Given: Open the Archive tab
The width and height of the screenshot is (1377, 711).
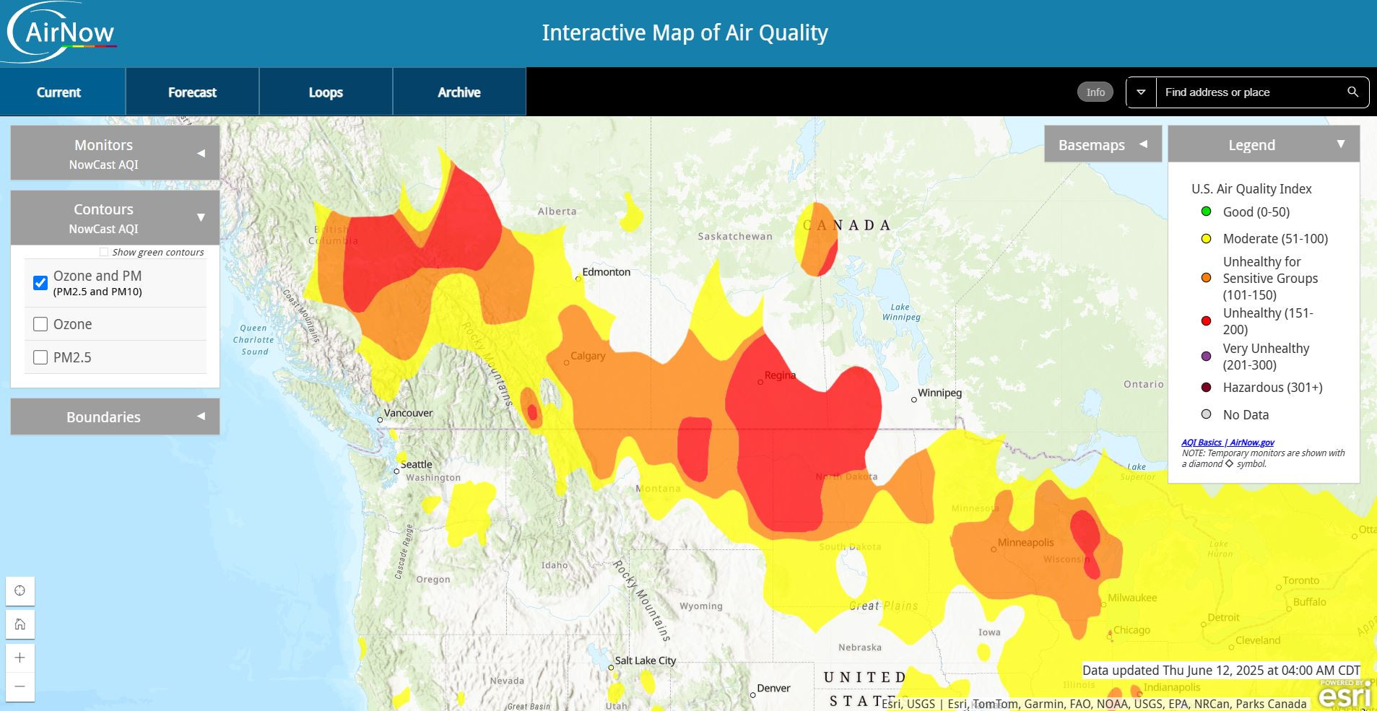Looking at the screenshot, I should tap(459, 92).
